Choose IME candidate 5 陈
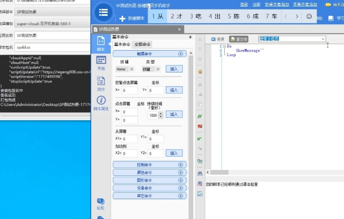Viewport: 344px width, 219px height. point(234,16)
